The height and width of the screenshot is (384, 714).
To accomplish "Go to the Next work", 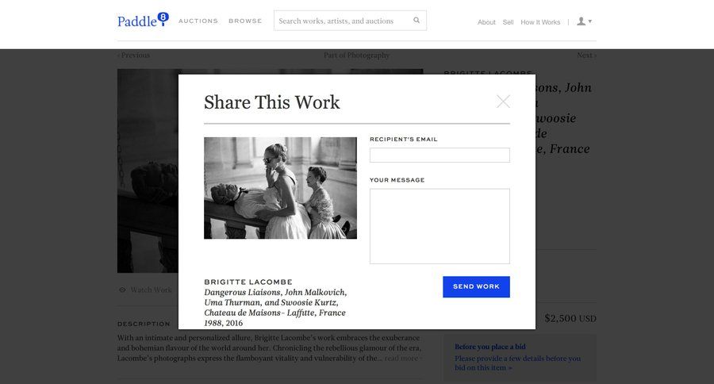I will (x=586, y=56).
